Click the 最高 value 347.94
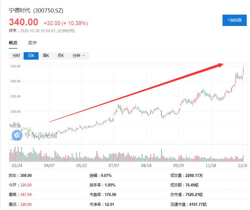 (26, 194)
